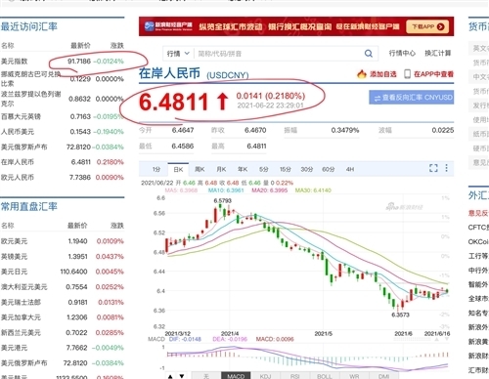The image size is (489, 379).
Task: Click the search magnifier icon
Action: pos(369,54)
